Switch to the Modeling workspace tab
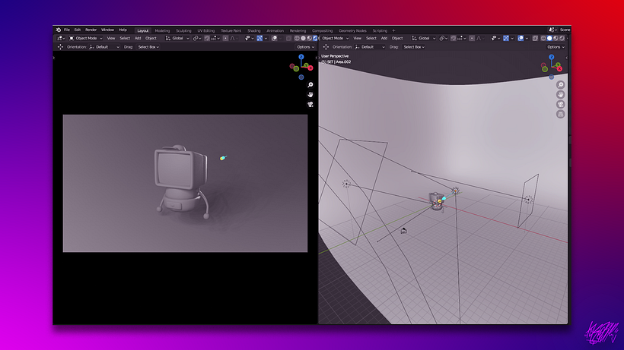Image resolution: width=624 pixels, height=350 pixels. [x=162, y=30]
